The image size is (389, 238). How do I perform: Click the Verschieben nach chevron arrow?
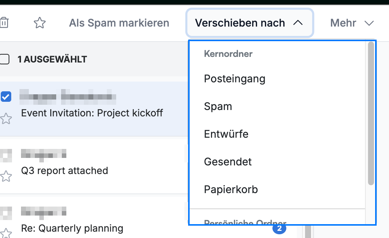[298, 23]
